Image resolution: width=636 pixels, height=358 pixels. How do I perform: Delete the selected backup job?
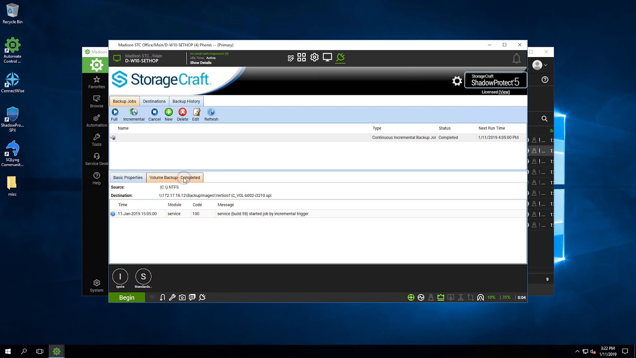[182, 115]
